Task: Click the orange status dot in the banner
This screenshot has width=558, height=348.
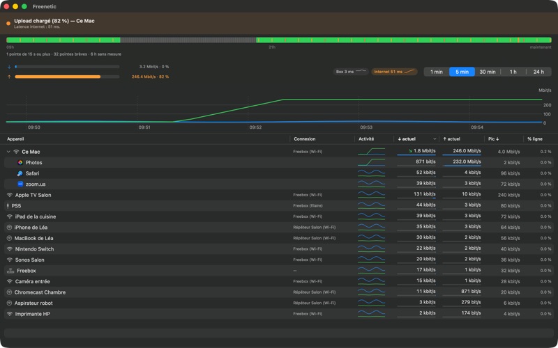Action: (8, 24)
